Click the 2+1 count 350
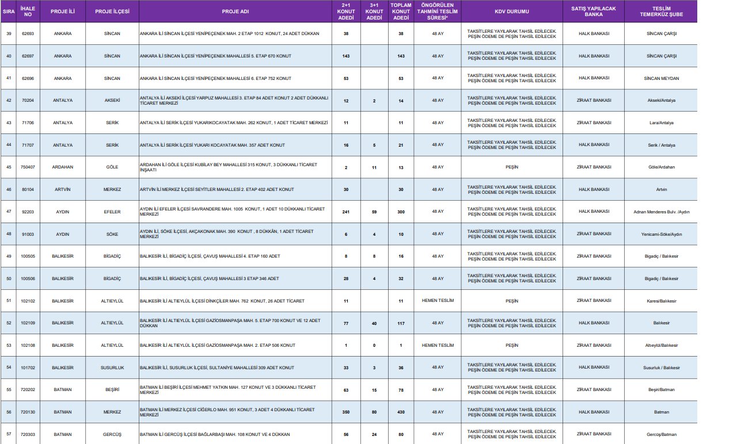 (x=346, y=412)
